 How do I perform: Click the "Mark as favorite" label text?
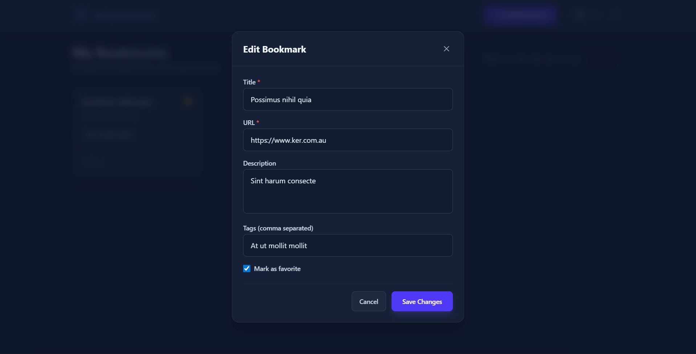tap(277, 269)
